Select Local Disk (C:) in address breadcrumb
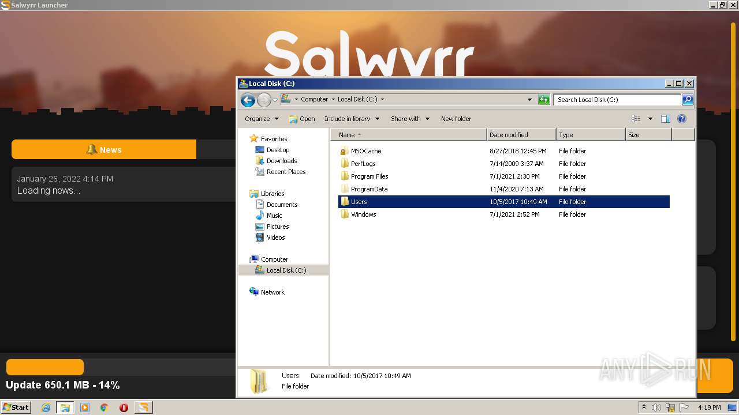 coord(357,99)
